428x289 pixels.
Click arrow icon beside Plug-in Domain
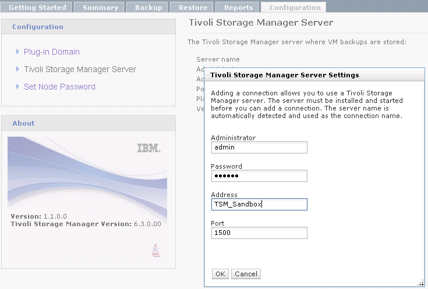18,52
